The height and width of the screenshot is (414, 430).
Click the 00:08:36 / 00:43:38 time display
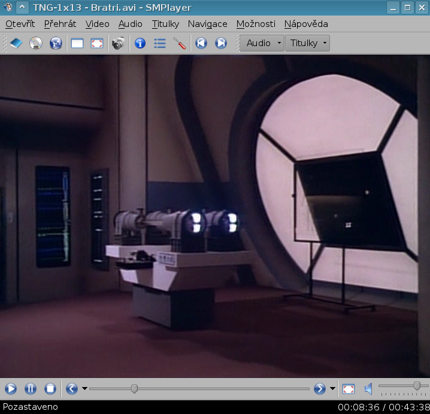pyautogui.click(x=384, y=407)
